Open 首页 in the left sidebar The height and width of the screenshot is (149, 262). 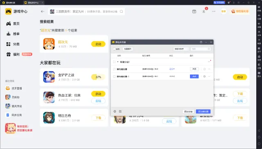[13, 24]
